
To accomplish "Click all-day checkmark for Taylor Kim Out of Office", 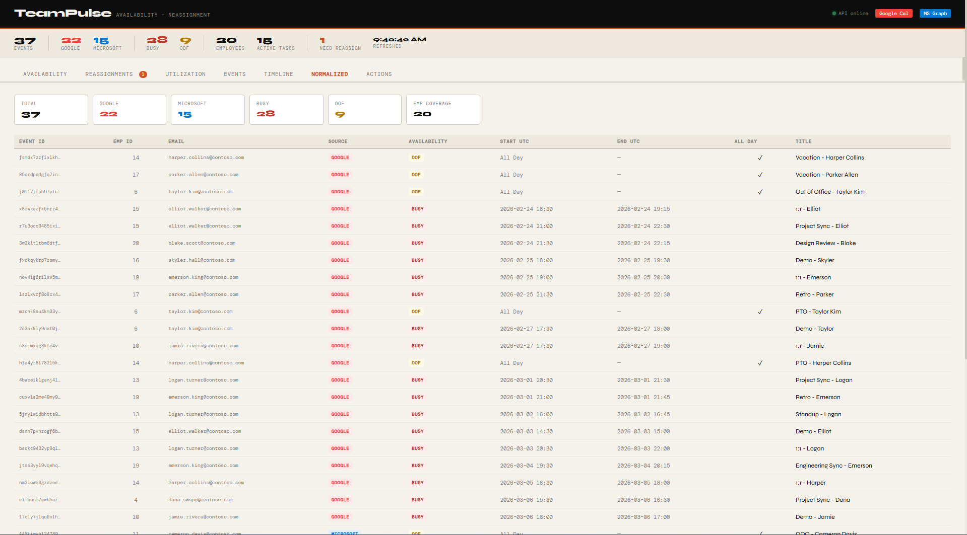I will (x=760, y=192).
